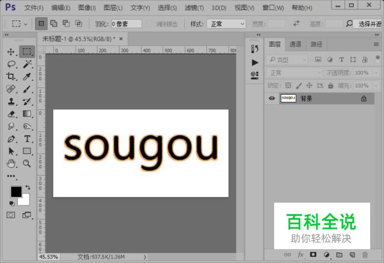Open the layer filter 类型 dropdown
The image size is (384, 263).
(287, 60)
